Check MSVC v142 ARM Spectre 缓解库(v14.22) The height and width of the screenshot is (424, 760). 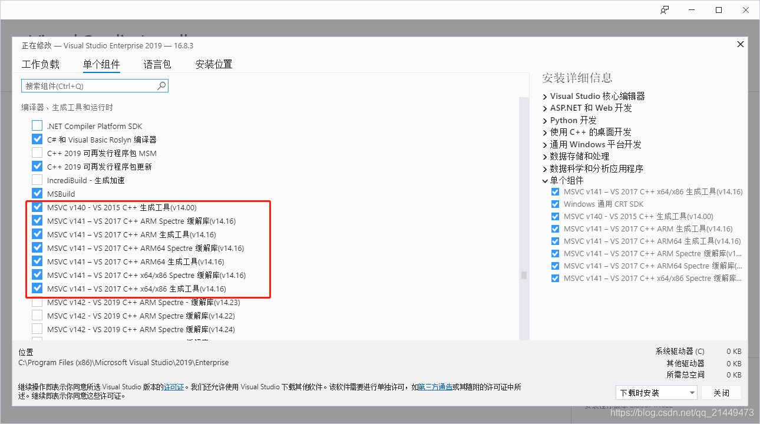click(37, 316)
